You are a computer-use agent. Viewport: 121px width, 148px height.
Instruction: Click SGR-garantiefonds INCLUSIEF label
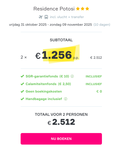[x=94, y=76]
